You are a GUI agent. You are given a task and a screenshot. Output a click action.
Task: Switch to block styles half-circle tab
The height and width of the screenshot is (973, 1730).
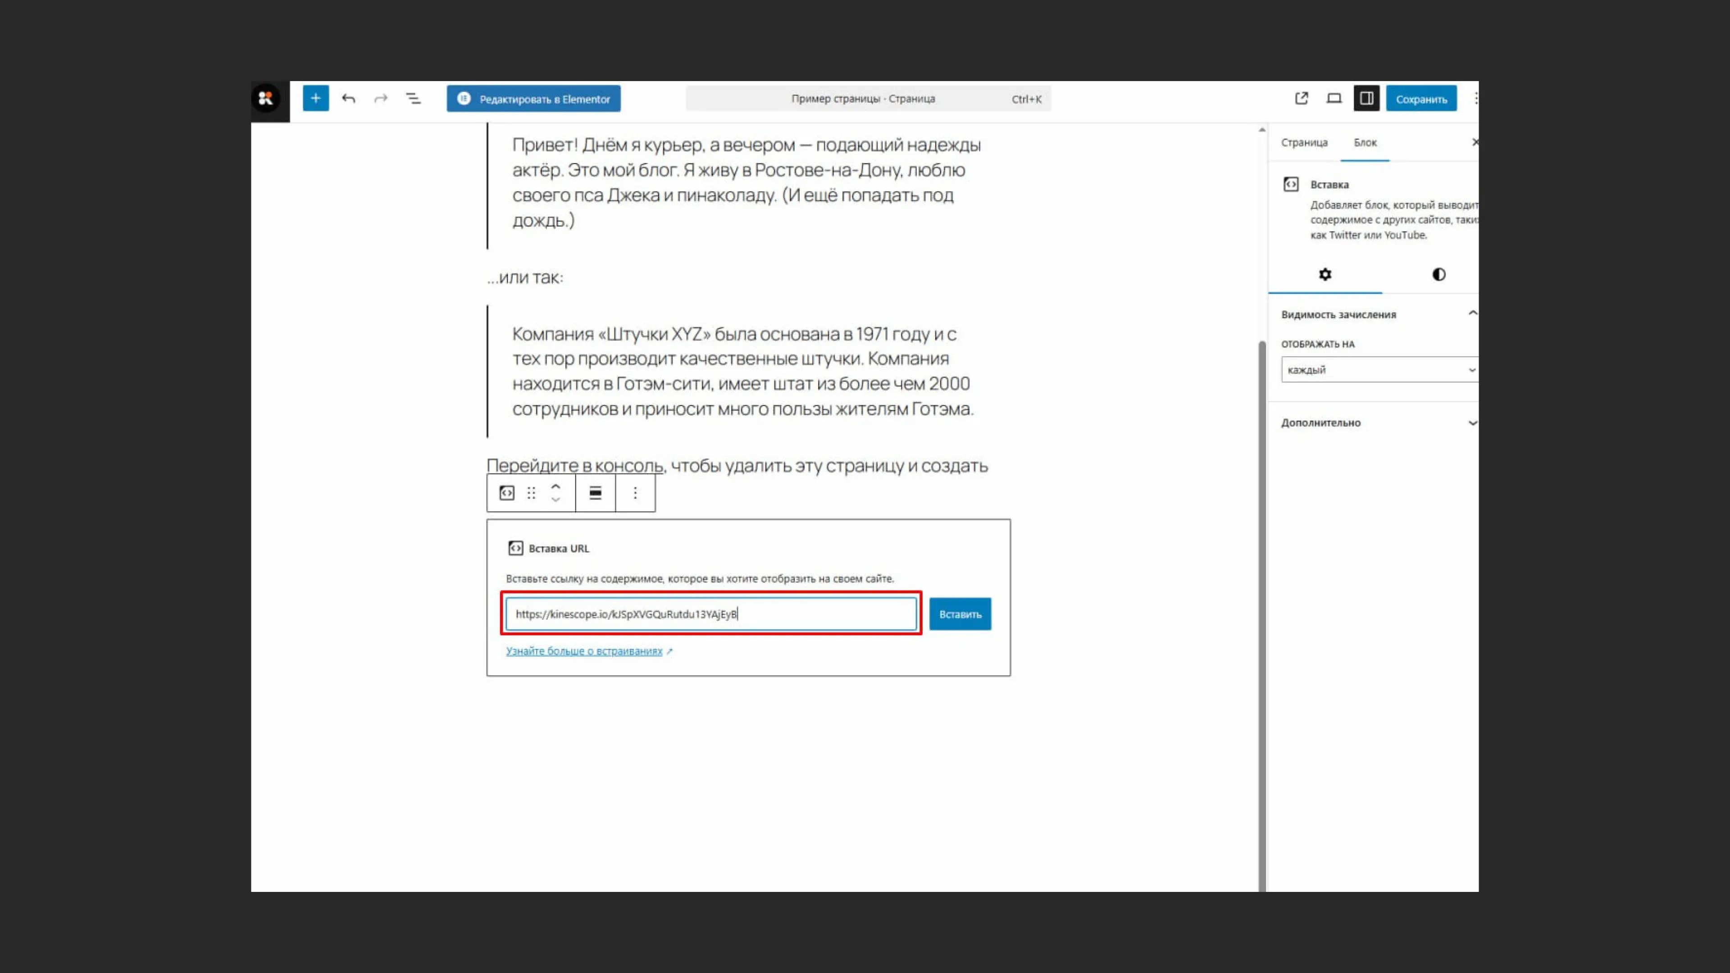(x=1439, y=275)
